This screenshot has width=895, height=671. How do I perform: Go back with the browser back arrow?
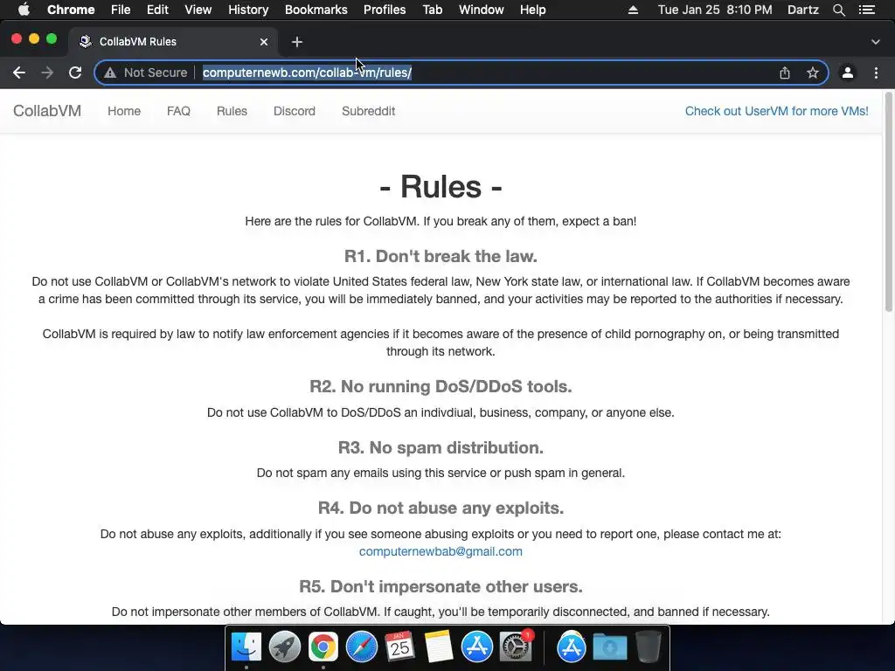click(x=19, y=73)
